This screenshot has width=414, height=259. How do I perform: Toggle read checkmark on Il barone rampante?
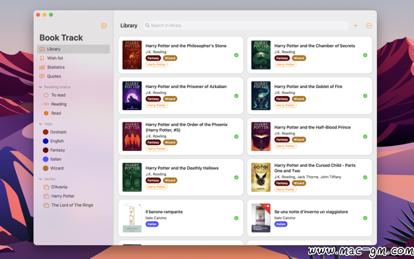click(236, 218)
